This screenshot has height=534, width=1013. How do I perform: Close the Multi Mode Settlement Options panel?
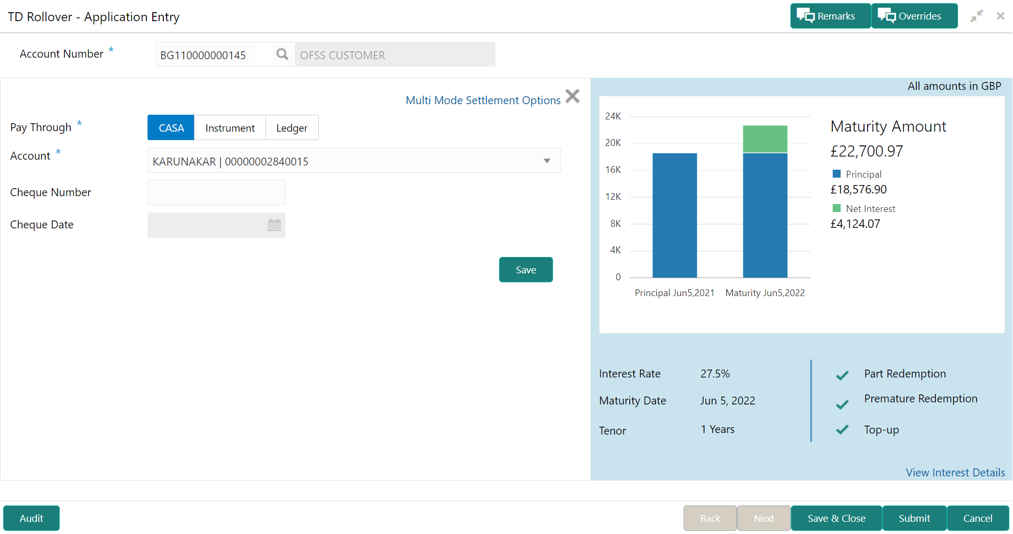click(573, 96)
